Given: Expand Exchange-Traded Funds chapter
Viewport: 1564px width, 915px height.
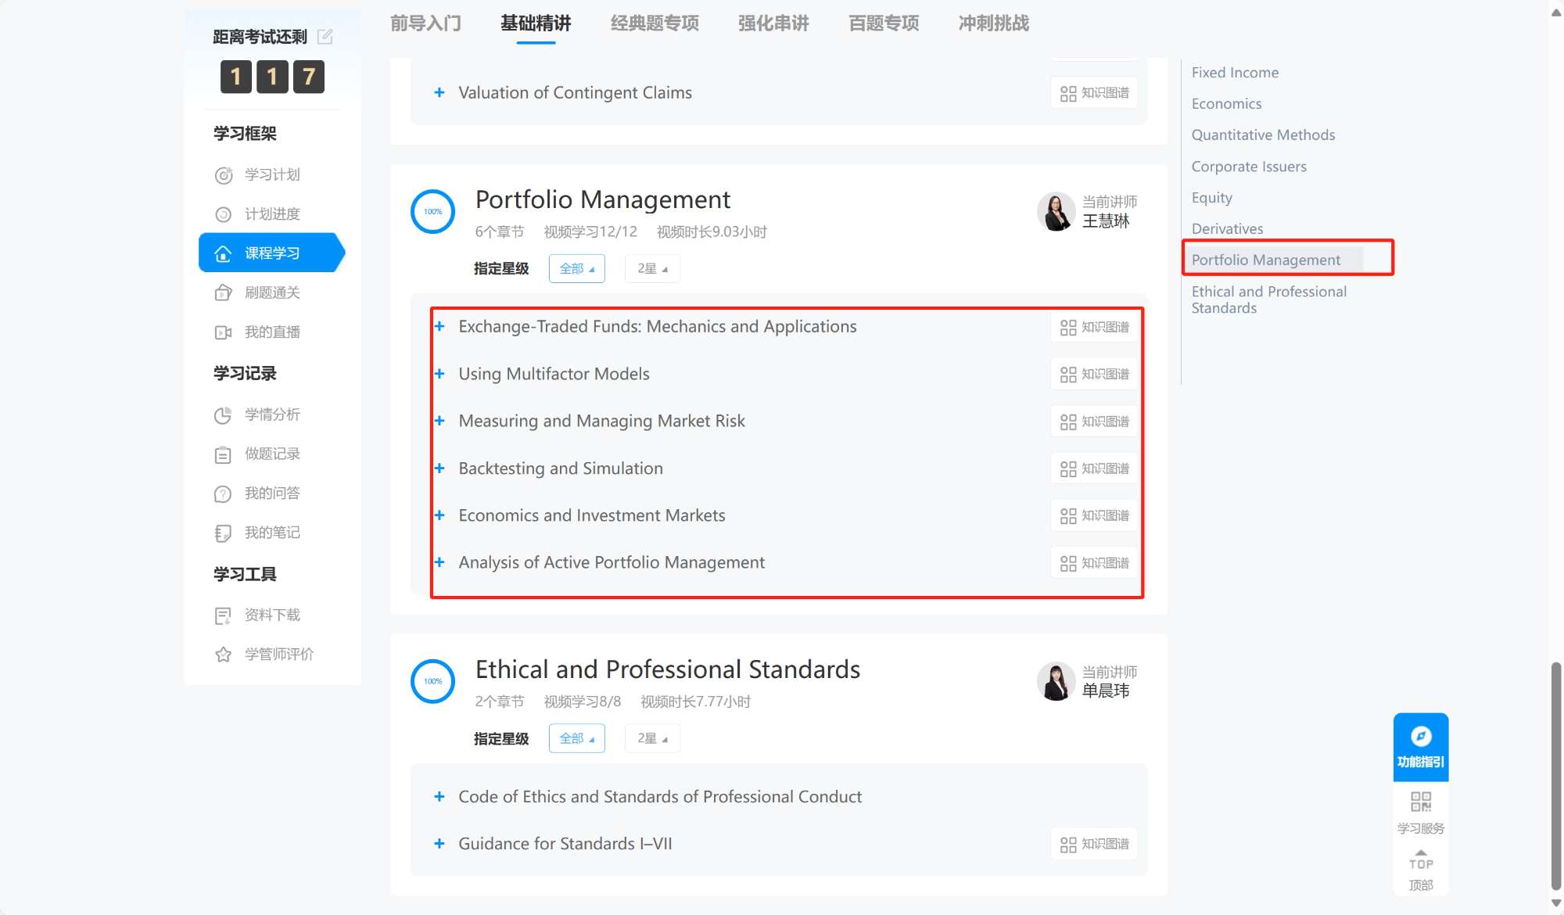Looking at the screenshot, I should point(439,327).
